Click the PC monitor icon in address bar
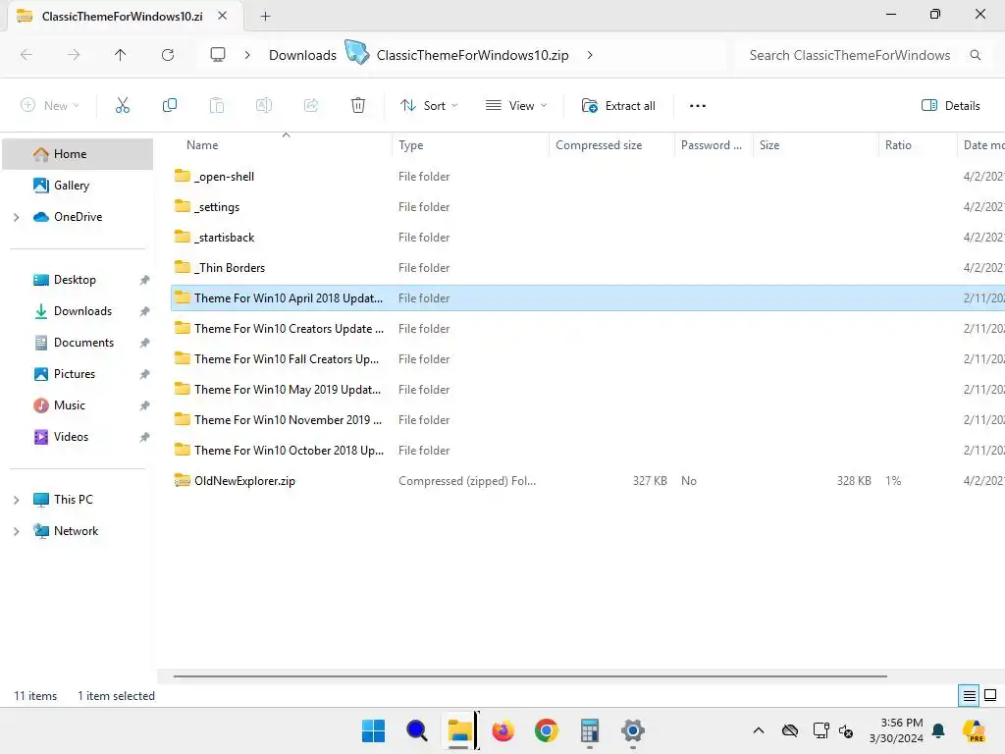The height and width of the screenshot is (754, 1005). click(x=218, y=55)
